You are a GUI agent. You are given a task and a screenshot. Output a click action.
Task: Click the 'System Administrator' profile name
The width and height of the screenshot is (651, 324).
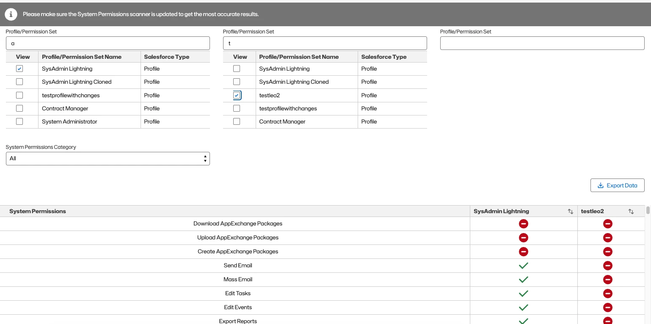(x=69, y=122)
